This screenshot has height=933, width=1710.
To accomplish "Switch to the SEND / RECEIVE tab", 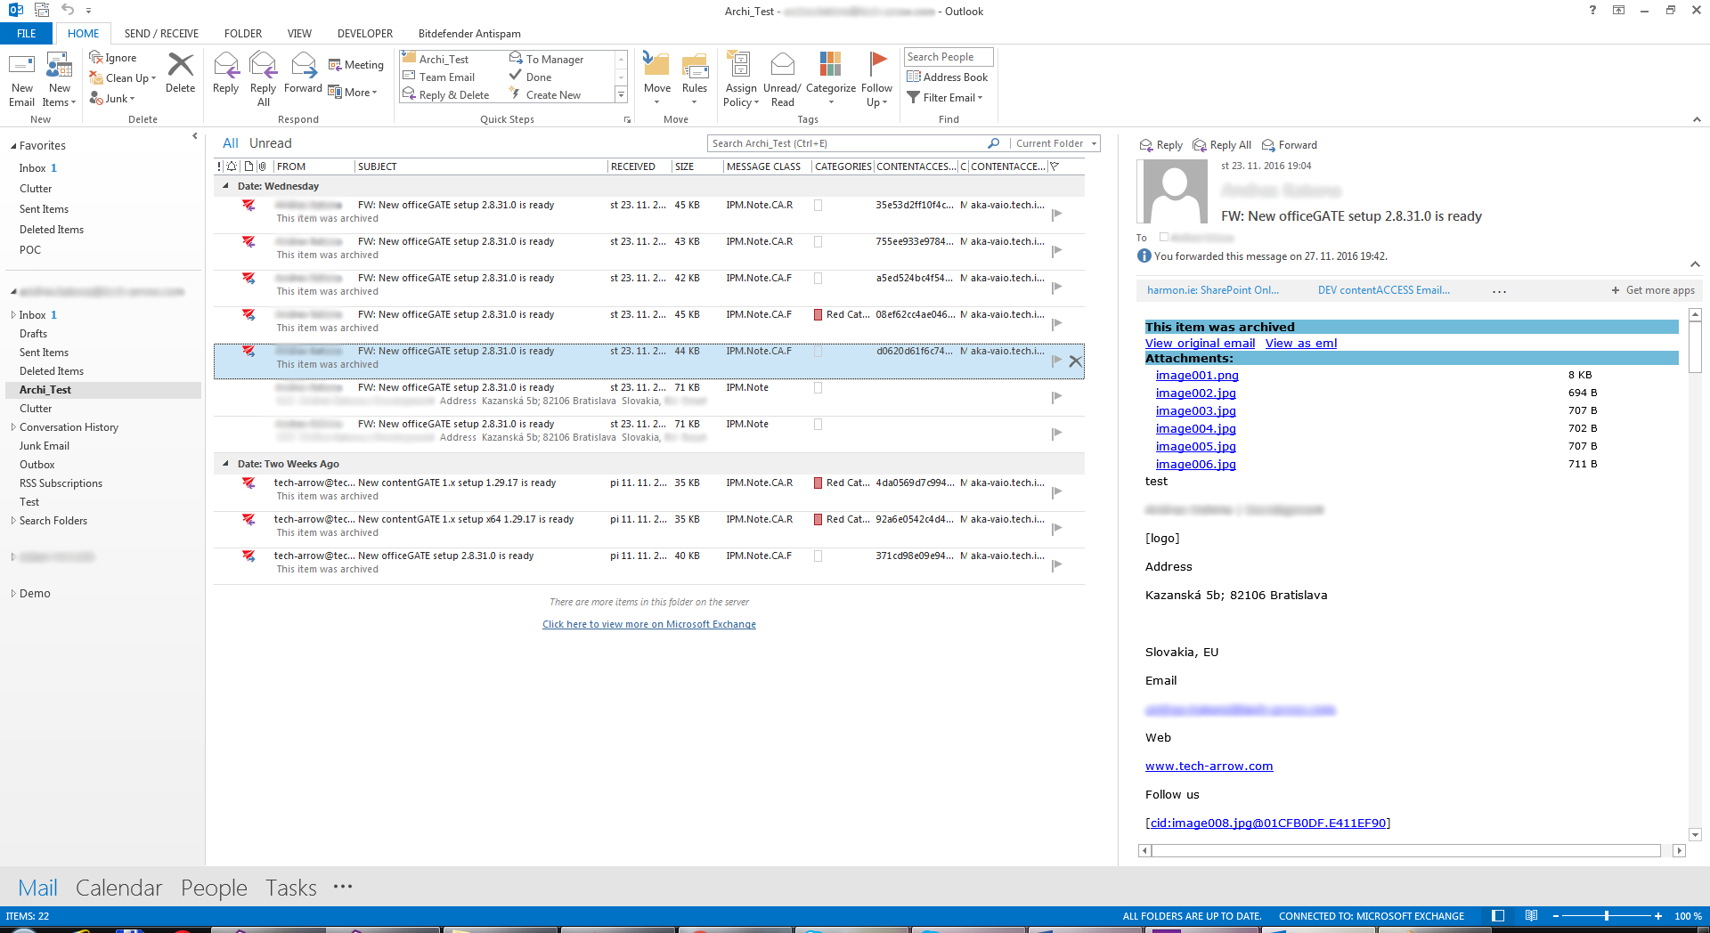I will [161, 34].
